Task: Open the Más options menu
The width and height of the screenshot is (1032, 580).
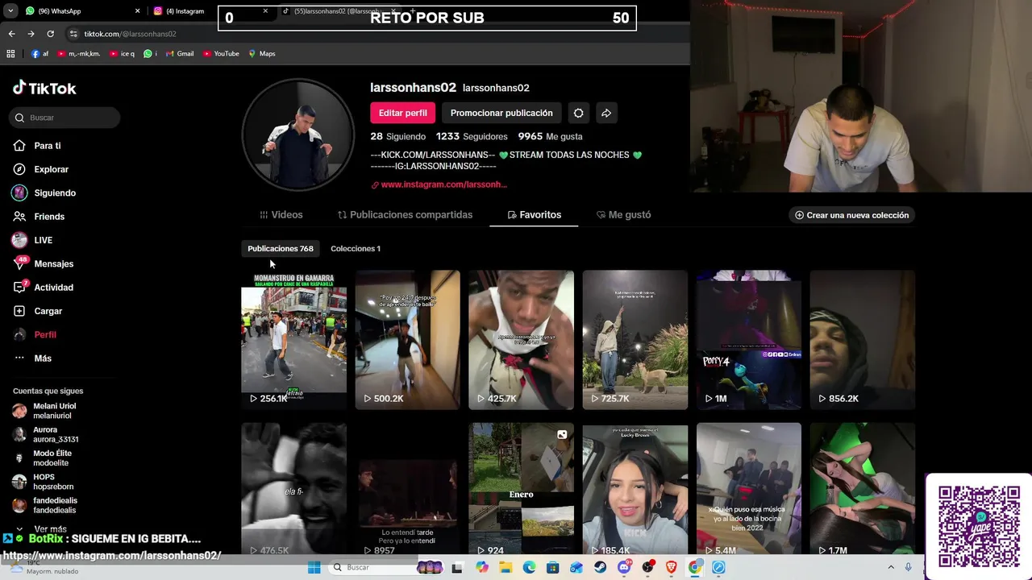Action: (32, 358)
